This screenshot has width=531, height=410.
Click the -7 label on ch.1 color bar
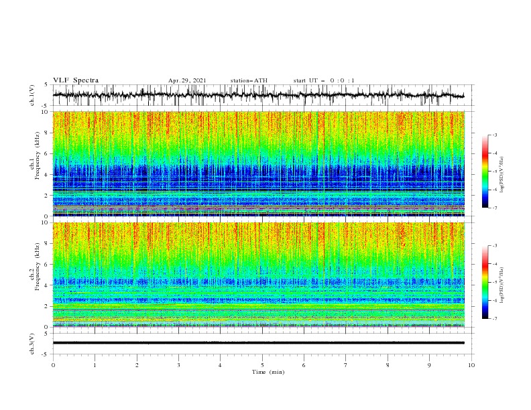pos(494,208)
